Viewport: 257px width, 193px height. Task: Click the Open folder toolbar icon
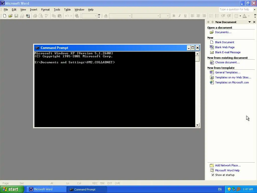11,16
